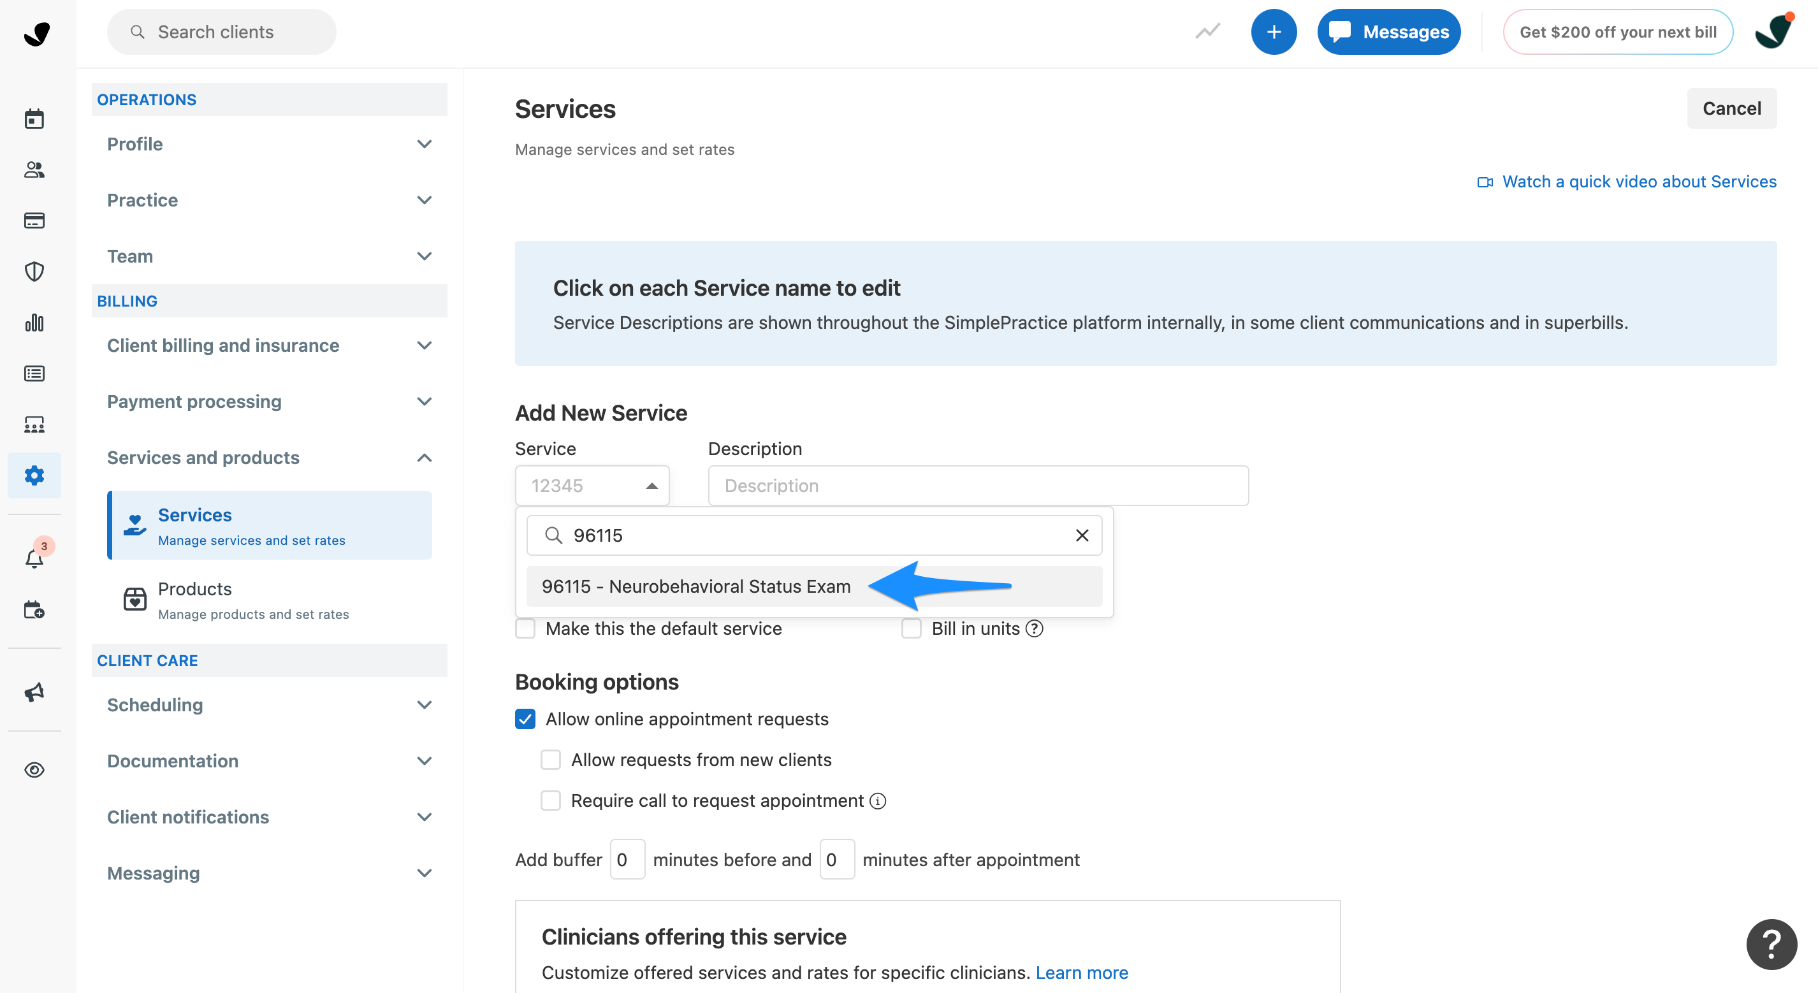Expand the Messaging section

(270, 873)
